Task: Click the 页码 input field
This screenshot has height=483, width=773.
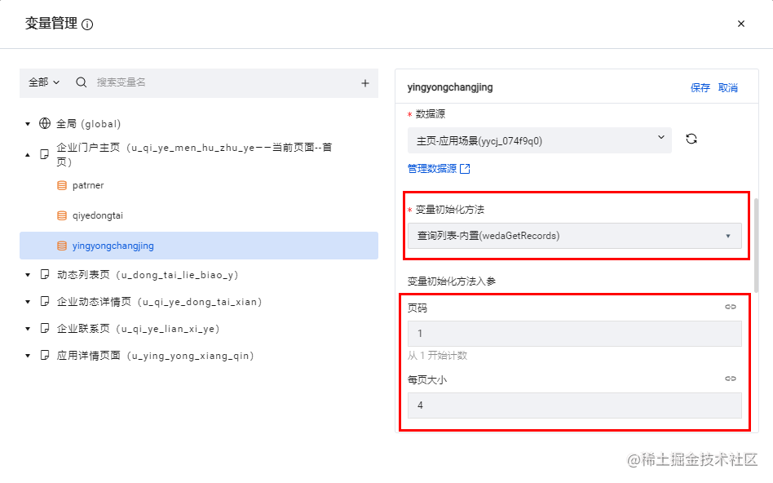Action: tap(574, 334)
